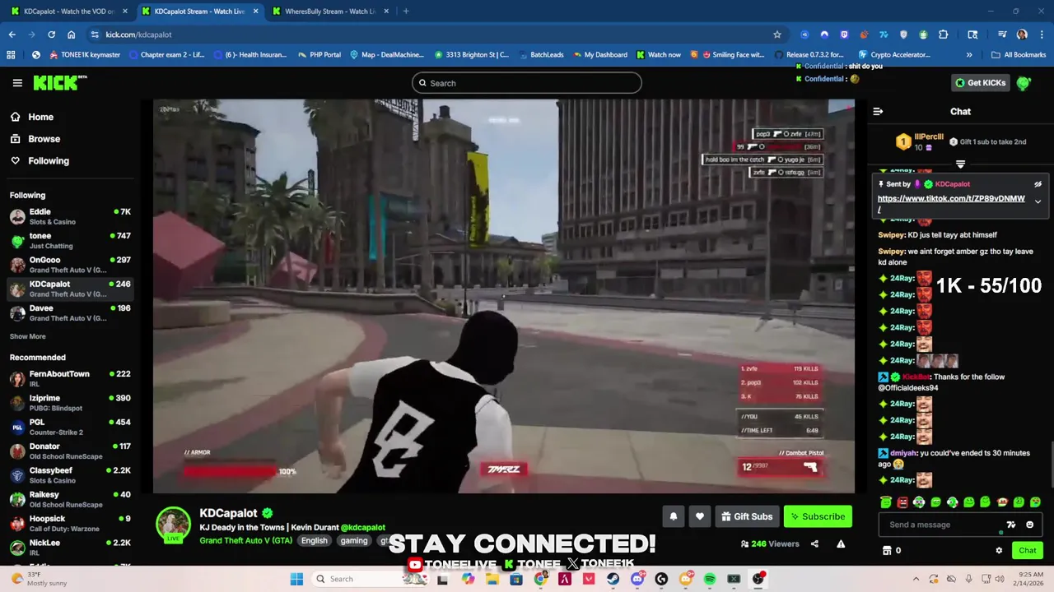Viewport: 1054px width, 592px height.
Task: Open Browse in the sidebar
Action: 35,139
